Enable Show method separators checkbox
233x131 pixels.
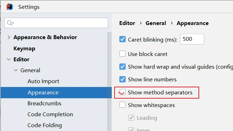click(122, 92)
